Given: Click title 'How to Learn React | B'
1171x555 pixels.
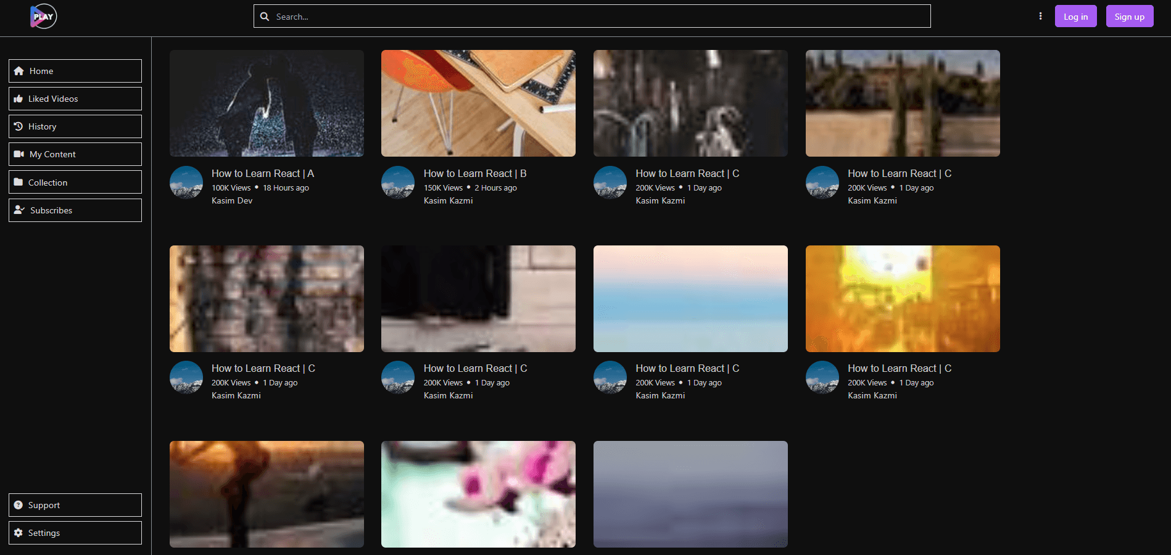Looking at the screenshot, I should tap(475, 174).
